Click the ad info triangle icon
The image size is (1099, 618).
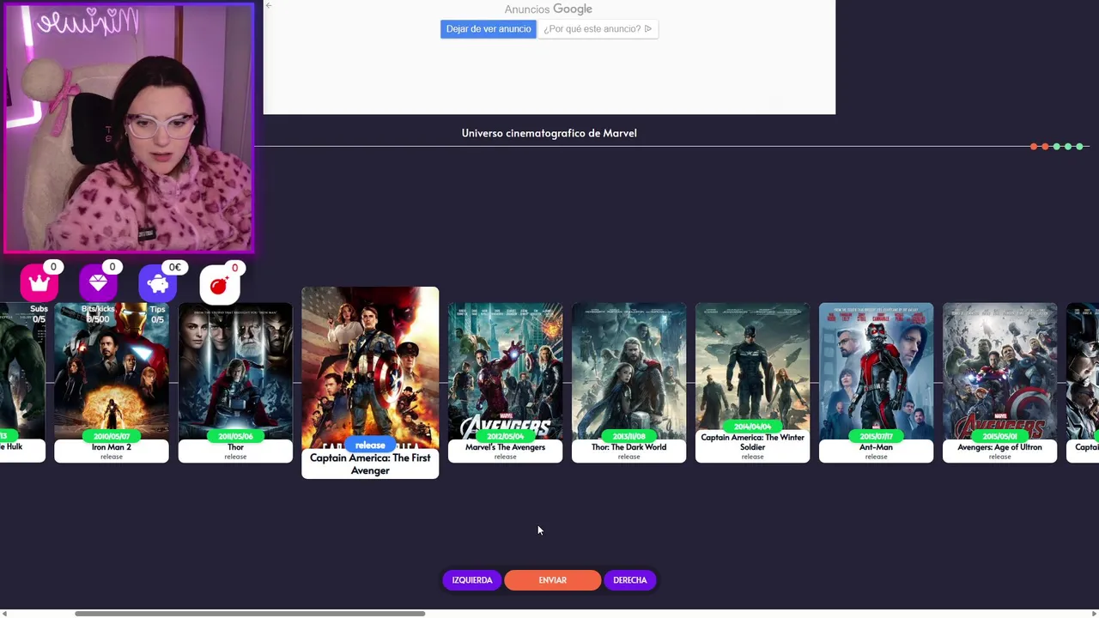(648, 29)
